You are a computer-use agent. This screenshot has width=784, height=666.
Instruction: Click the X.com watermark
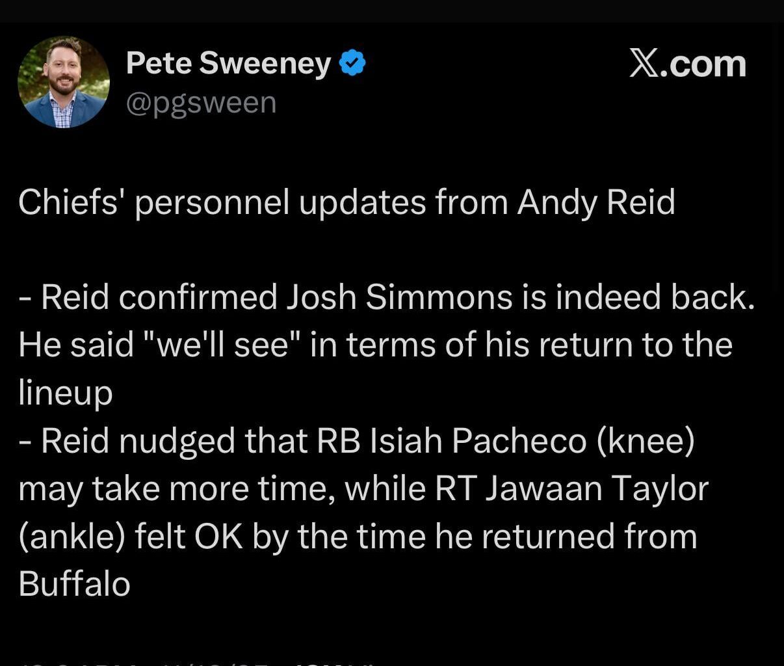pyautogui.click(x=689, y=63)
